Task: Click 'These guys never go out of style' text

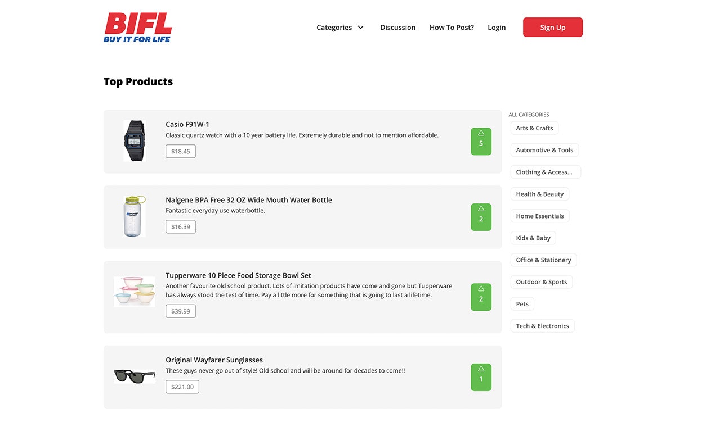Action: point(285,371)
